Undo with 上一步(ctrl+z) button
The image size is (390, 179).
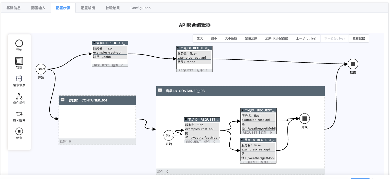(306, 39)
